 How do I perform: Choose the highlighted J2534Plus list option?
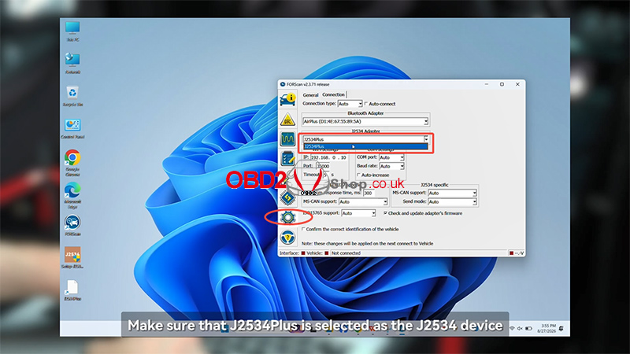tap(365, 146)
